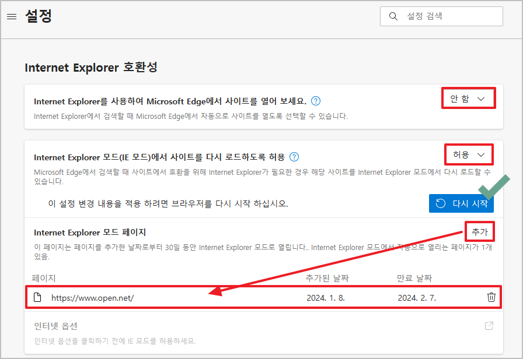Focus the 설정 검색 search field
The height and width of the screenshot is (359, 523).
click(x=441, y=16)
